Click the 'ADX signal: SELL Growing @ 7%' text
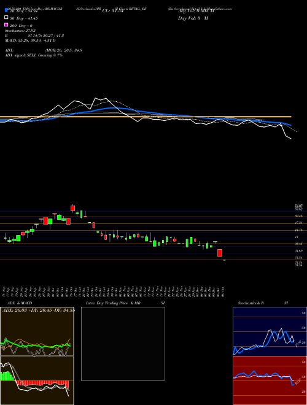This screenshot has width=307, height=405. click(x=34, y=55)
